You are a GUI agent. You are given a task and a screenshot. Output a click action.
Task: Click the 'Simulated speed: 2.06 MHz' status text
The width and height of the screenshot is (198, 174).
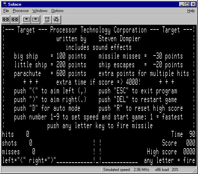(x=126, y=170)
